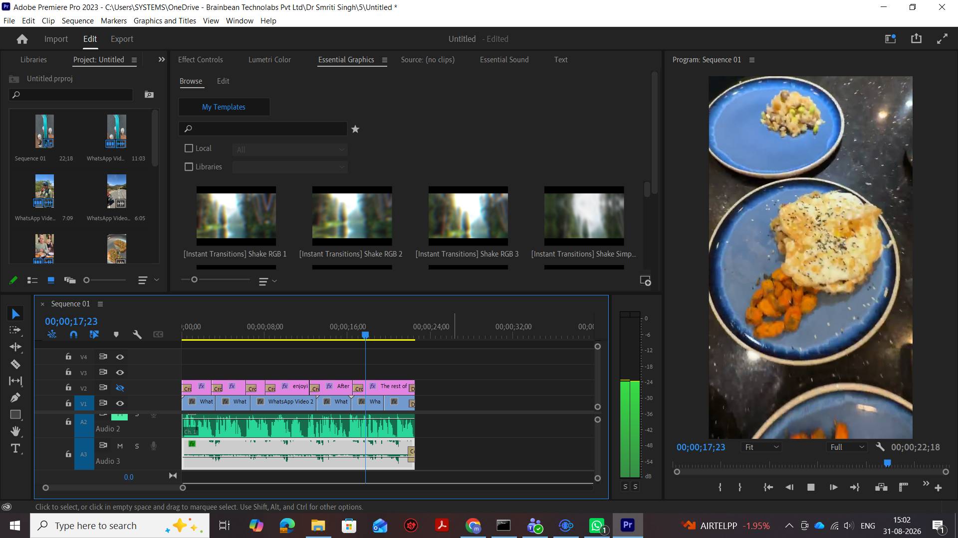This screenshot has width=958, height=538.
Task: Open timeline display settings wrench
Action: (137, 335)
